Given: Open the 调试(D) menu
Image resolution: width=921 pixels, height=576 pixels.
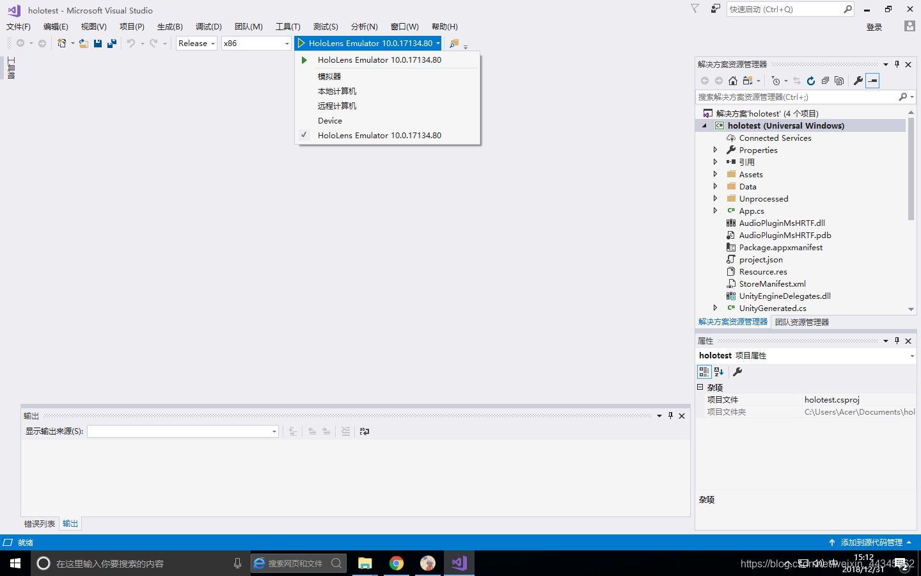Looking at the screenshot, I should [x=209, y=27].
